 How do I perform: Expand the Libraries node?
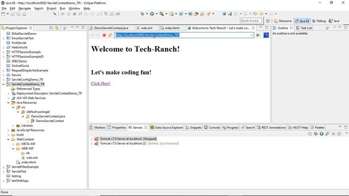pyautogui.click(x=13, y=126)
